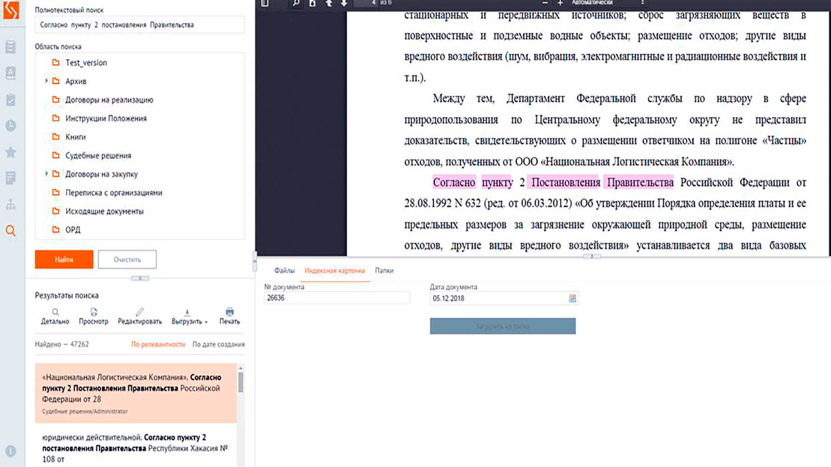Switch to the Папки tab

point(384,271)
